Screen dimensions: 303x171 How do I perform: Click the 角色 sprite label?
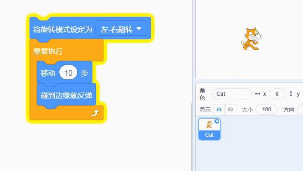coord(202,94)
